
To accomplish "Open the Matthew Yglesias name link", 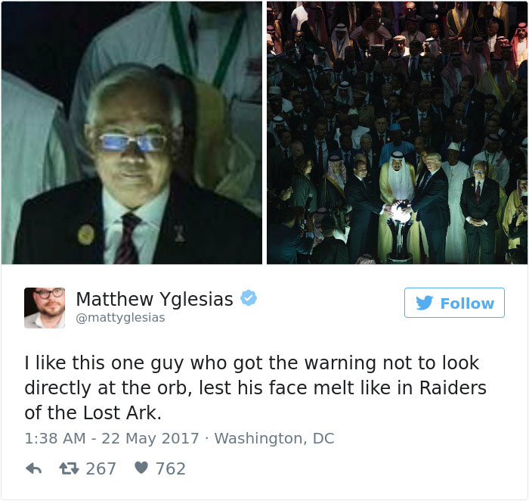I will tap(154, 300).
